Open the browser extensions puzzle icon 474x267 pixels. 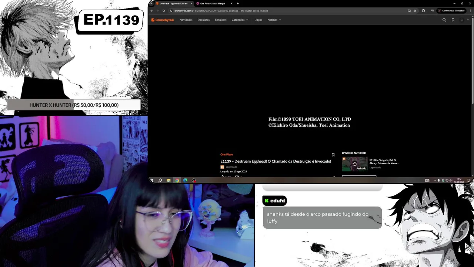423,11
